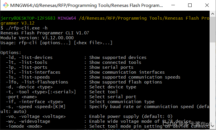The width and height of the screenshot is (216, 130).
Task: Click description 'Select serial port'
Action: (113, 97)
